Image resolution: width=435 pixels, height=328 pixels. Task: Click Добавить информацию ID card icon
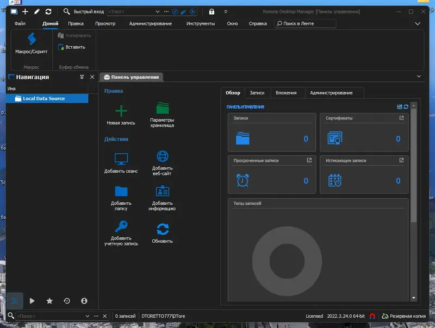[162, 191]
